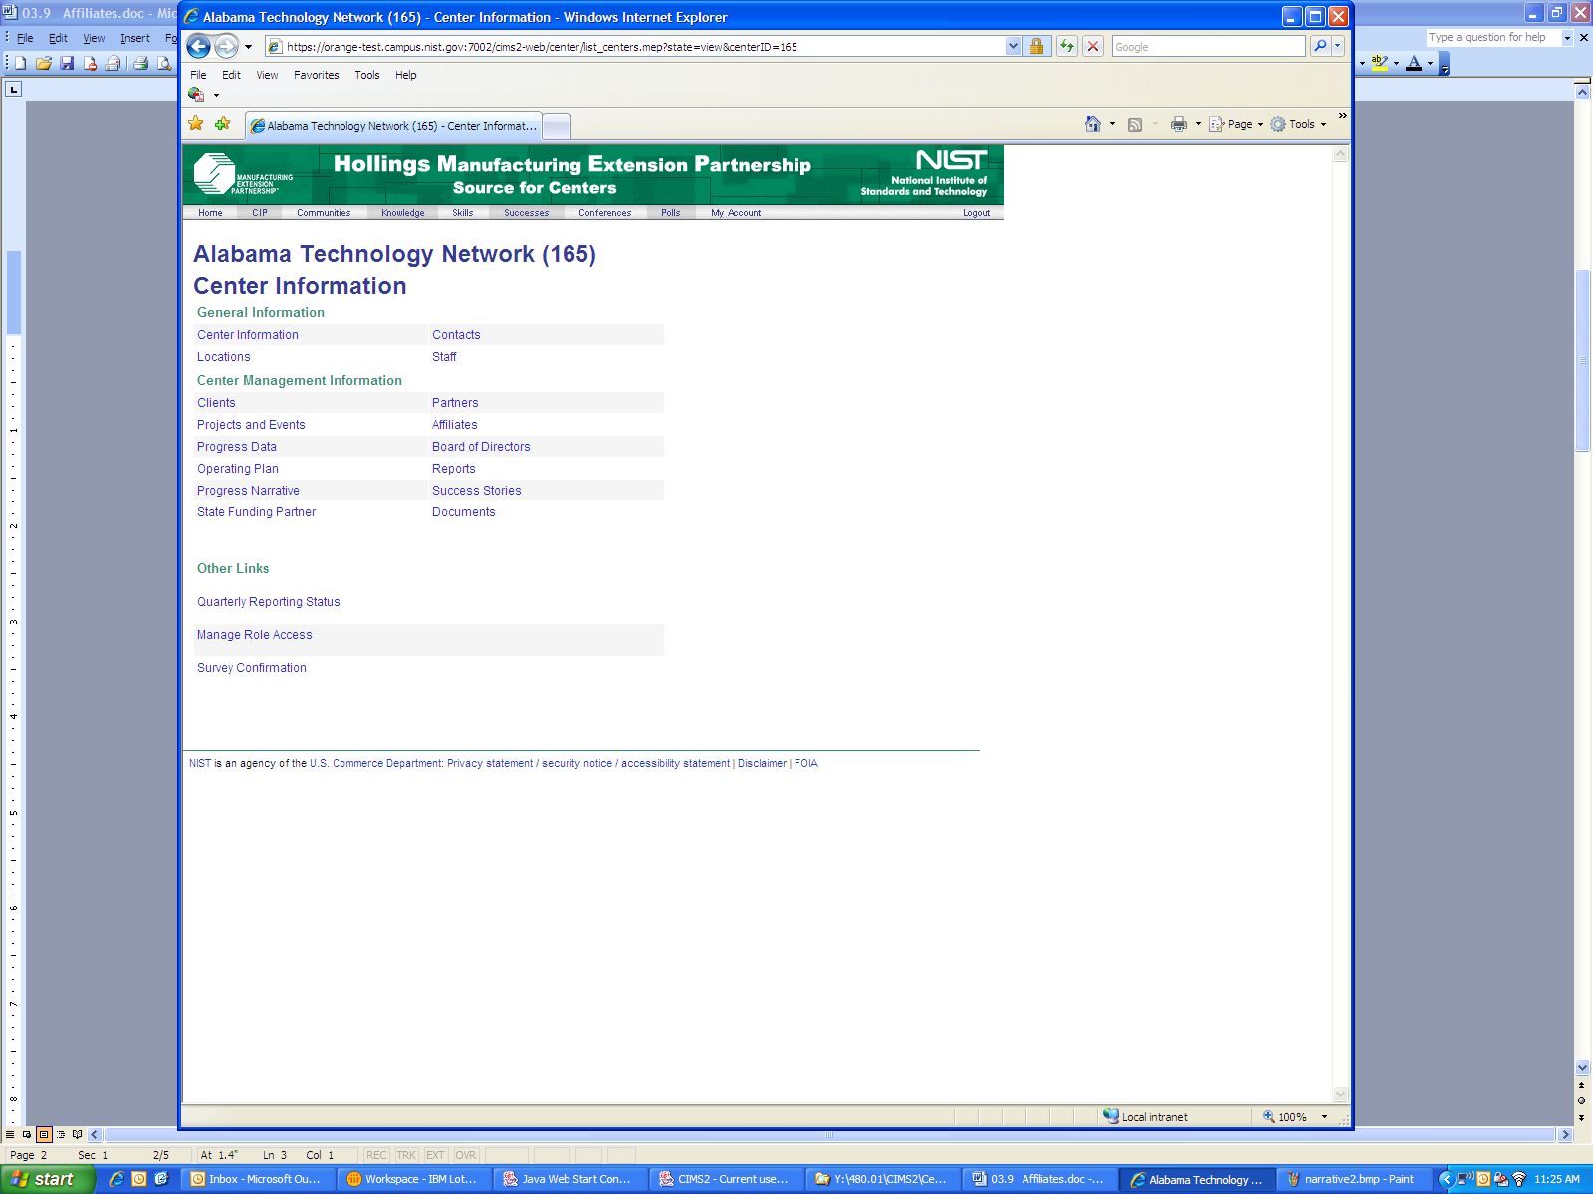Print the web page using the printer icon
Image resolution: width=1593 pixels, height=1194 pixels.
[1179, 124]
